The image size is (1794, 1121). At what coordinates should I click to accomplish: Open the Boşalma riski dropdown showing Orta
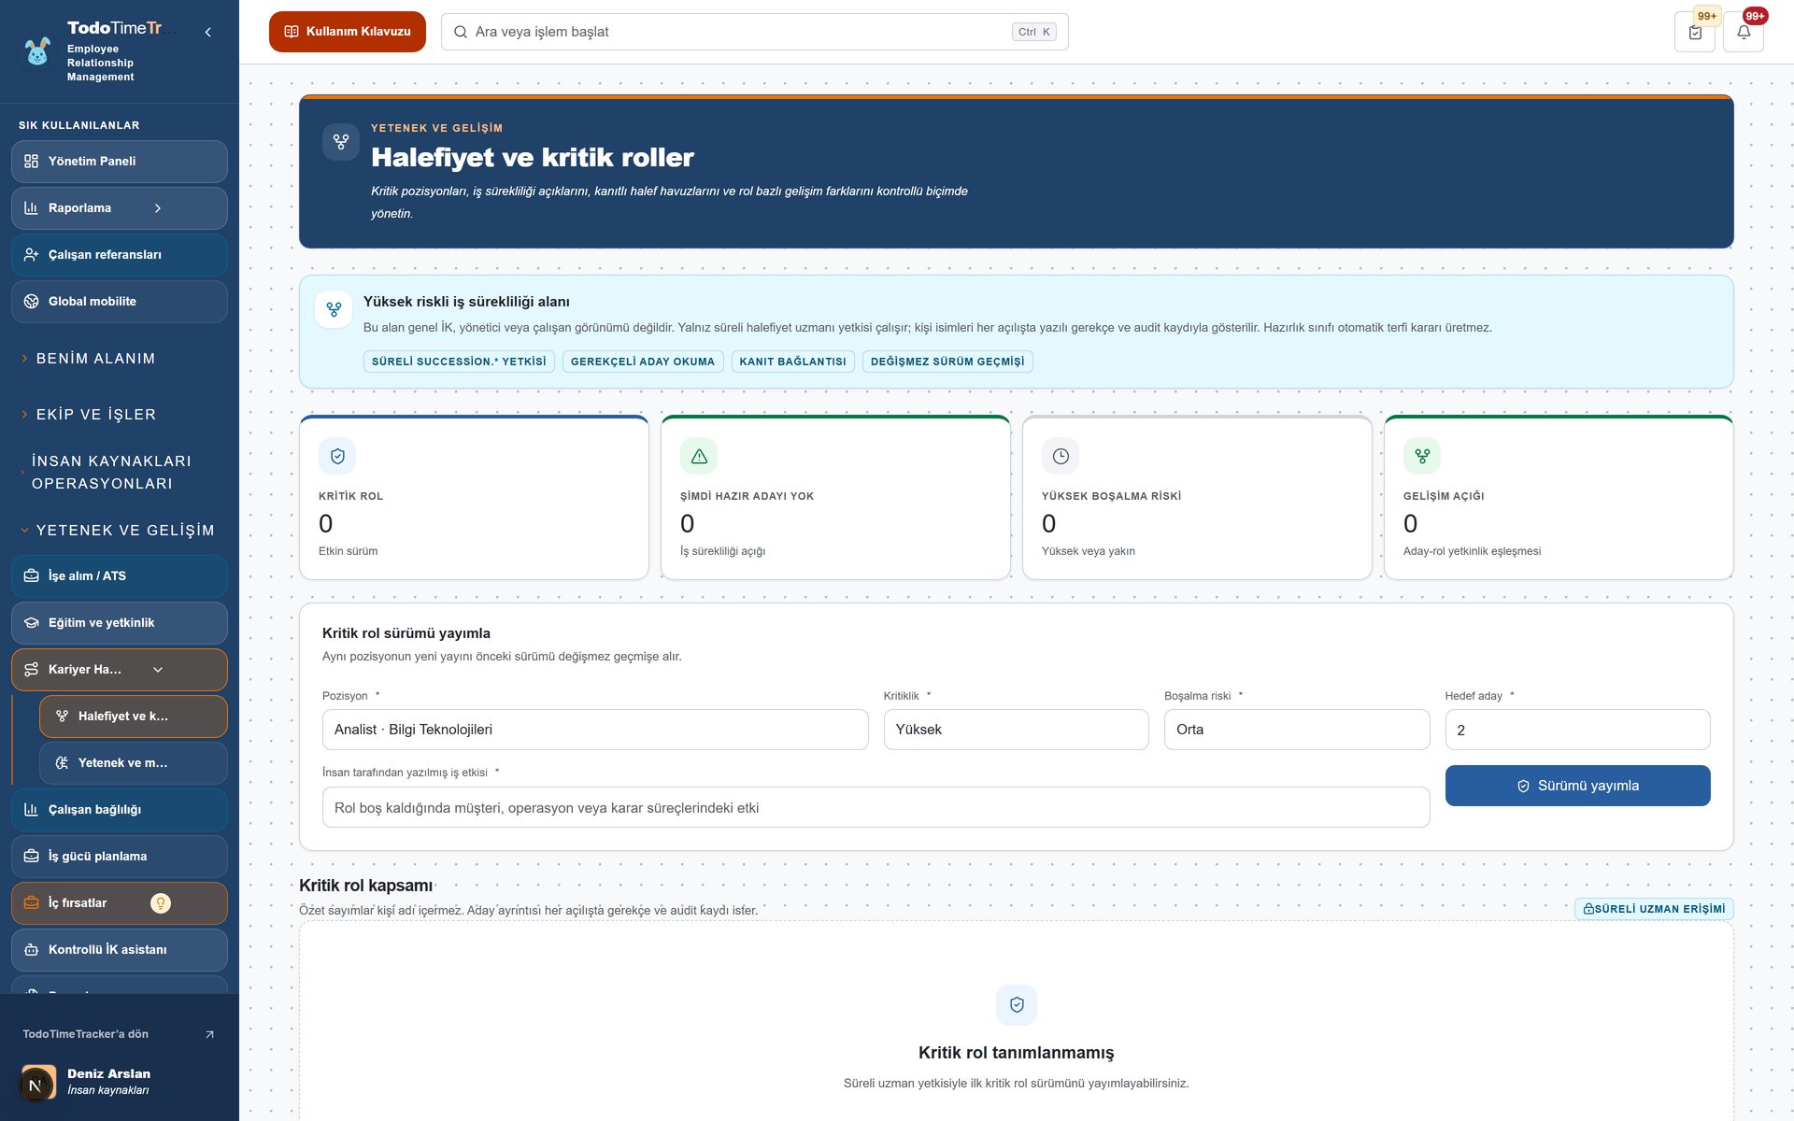tap(1297, 730)
